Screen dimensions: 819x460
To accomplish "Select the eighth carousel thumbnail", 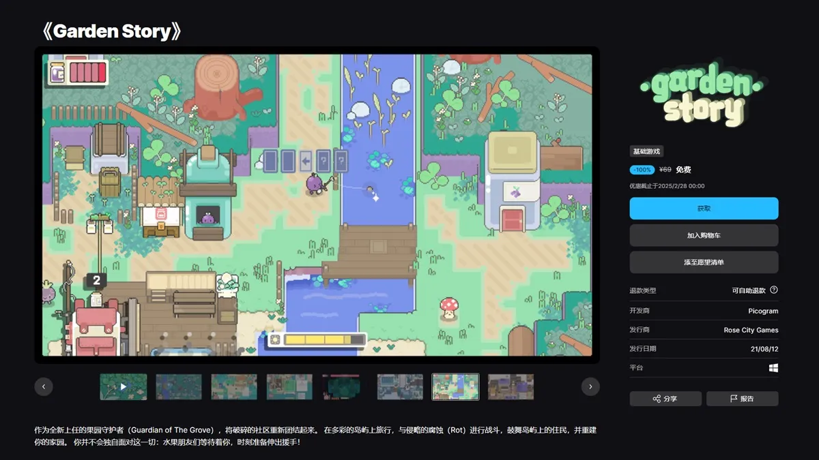I will point(511,386).
